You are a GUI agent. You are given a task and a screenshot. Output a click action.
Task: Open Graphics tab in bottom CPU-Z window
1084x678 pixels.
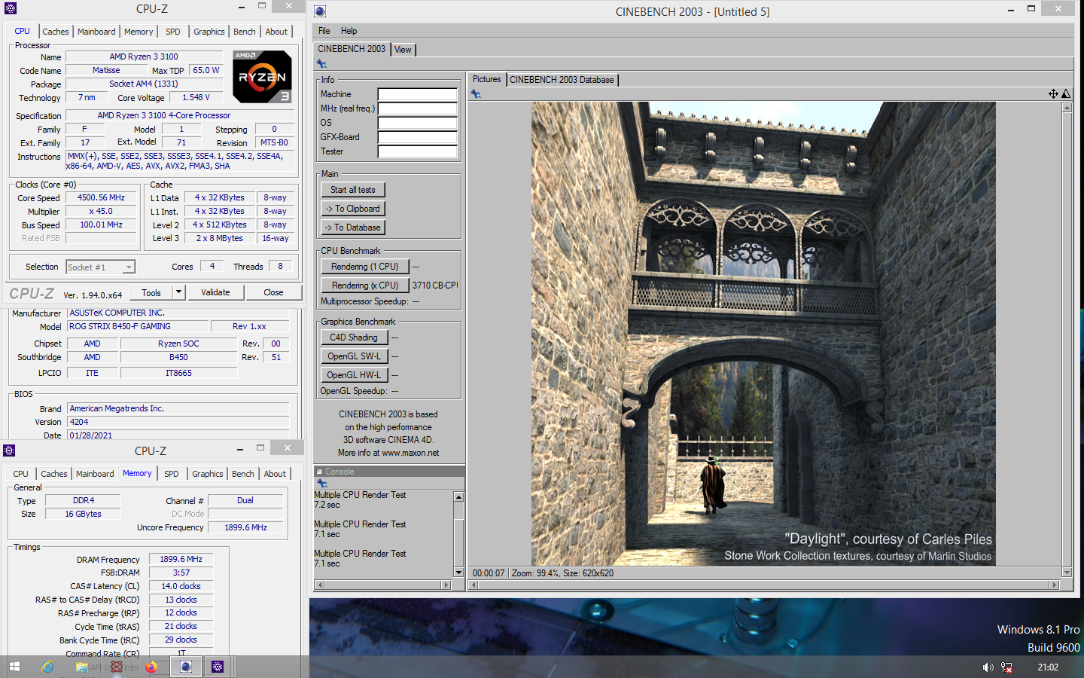pyautogui.click(x=208, y=474)
